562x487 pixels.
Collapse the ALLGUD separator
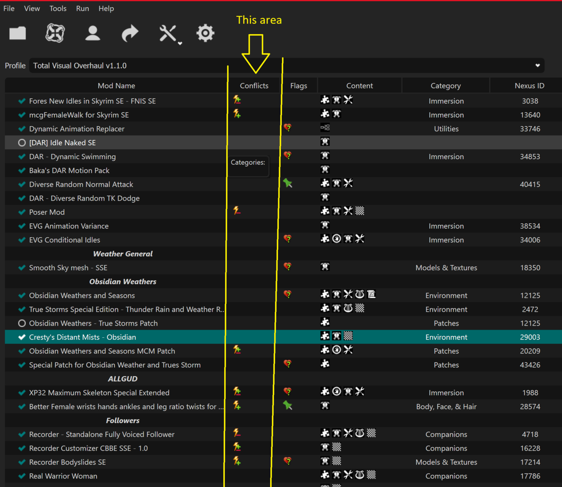point(122,379)
